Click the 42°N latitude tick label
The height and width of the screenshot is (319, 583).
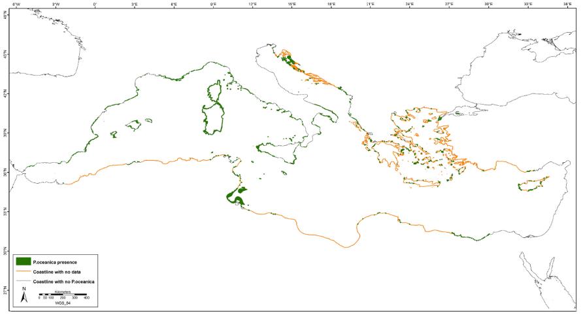[x=6, y=95]
